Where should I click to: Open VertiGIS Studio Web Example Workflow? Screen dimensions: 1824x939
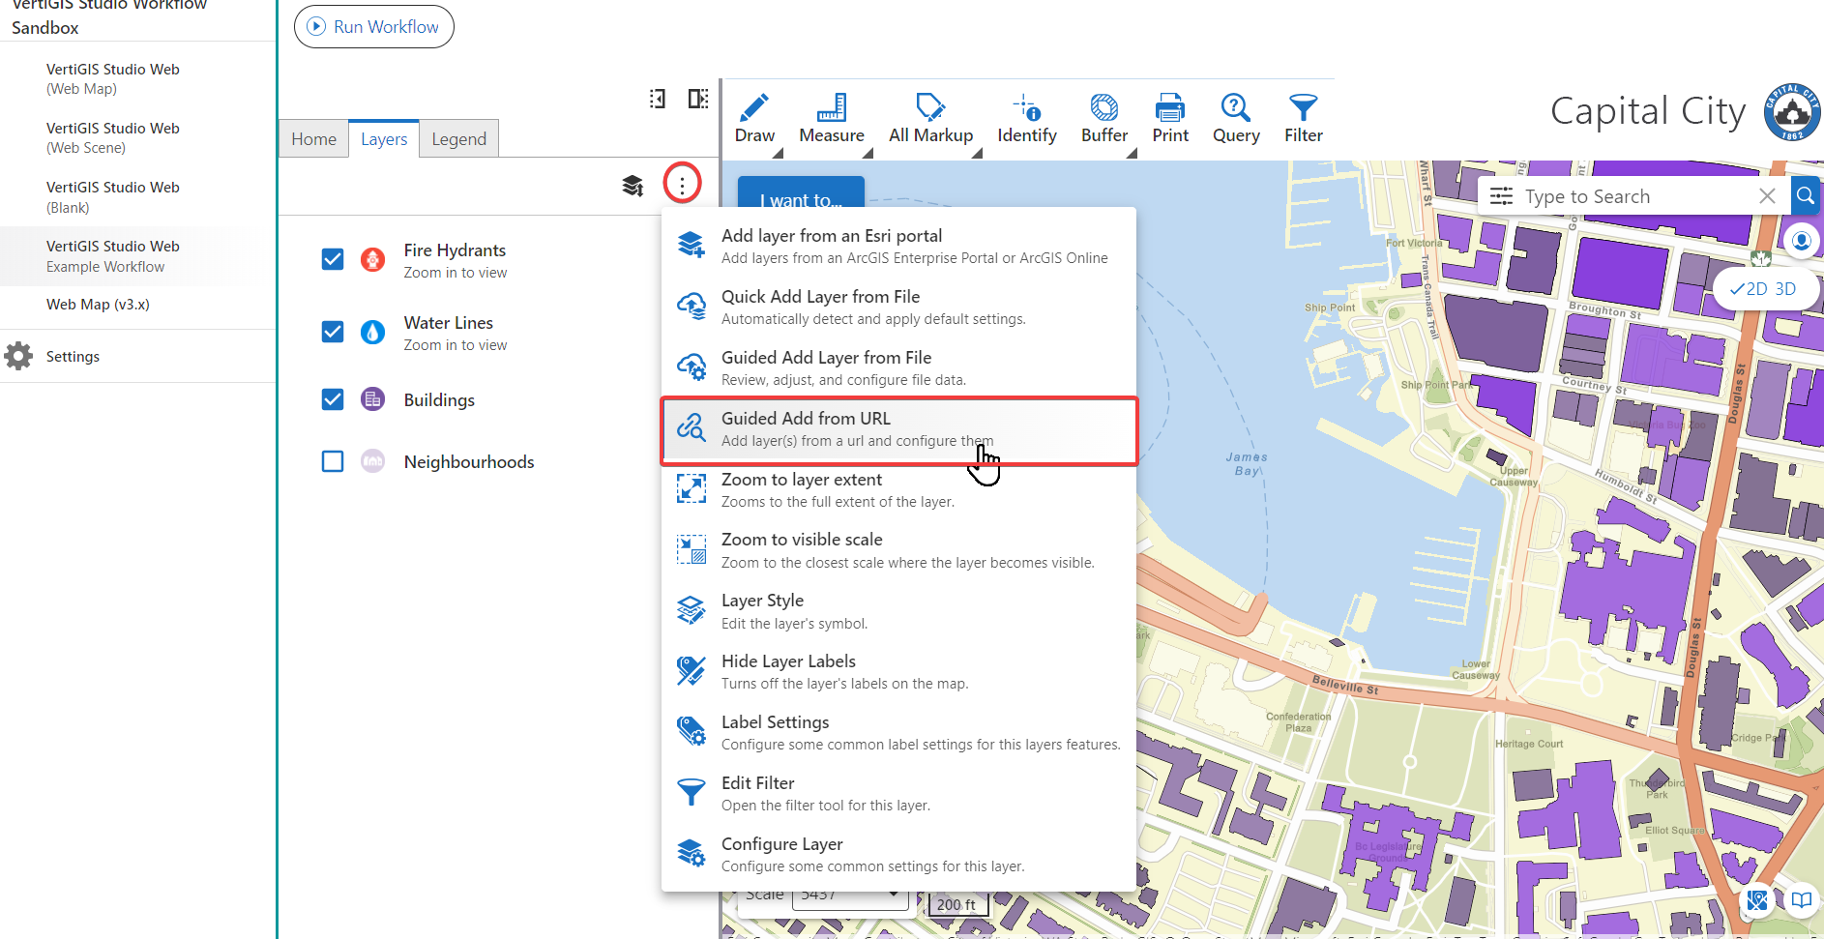point(138,256)
